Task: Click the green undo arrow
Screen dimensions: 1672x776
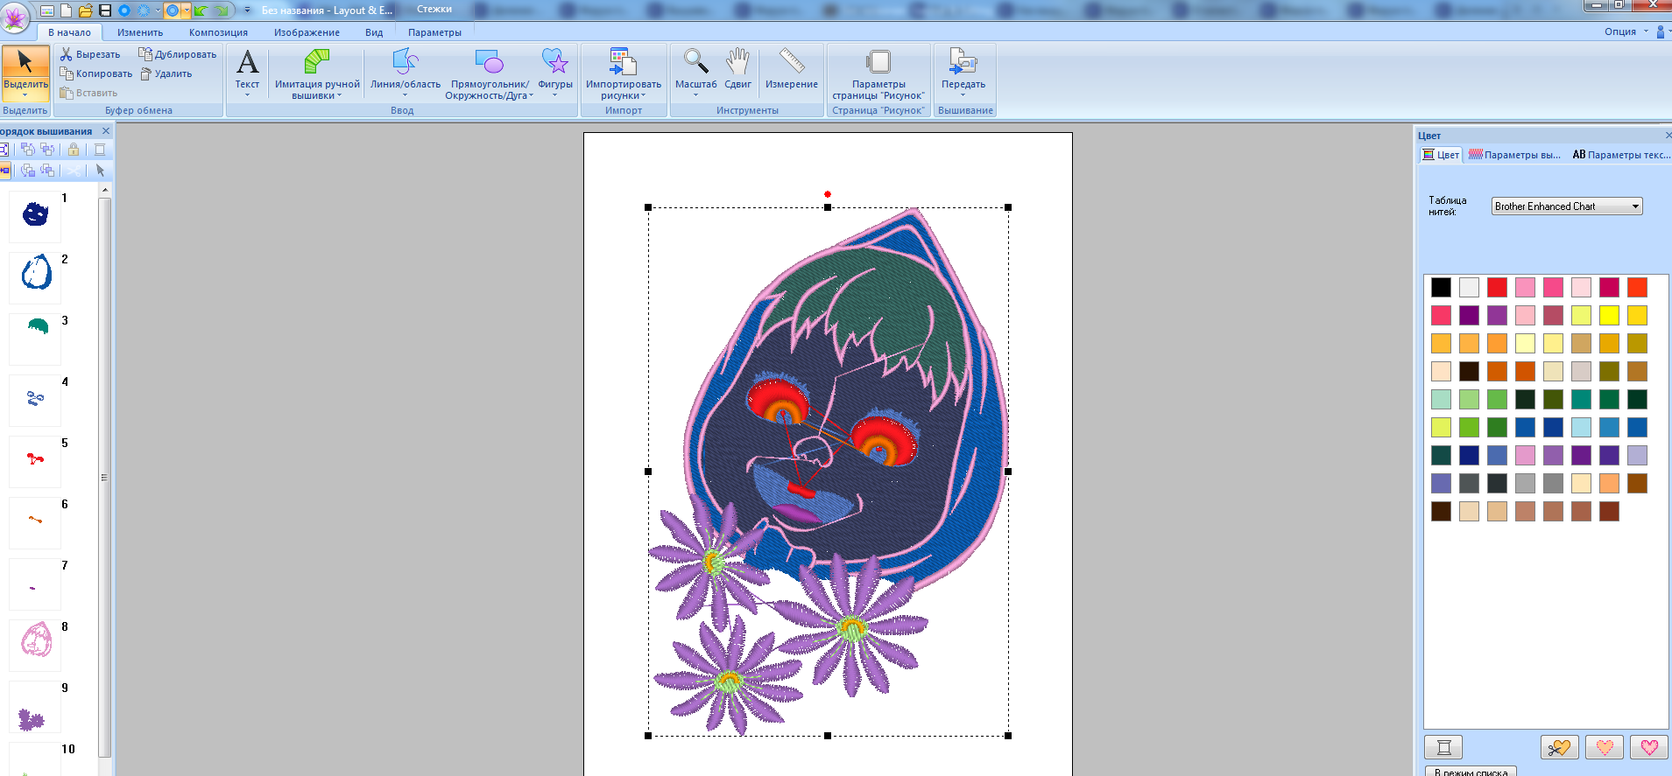Action: (x=201, y=10)
